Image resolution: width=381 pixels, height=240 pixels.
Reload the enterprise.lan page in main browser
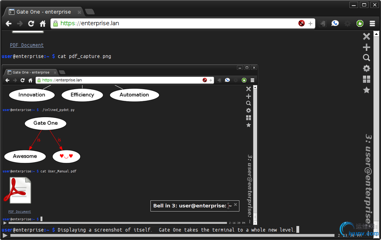[x=31, y=24]
